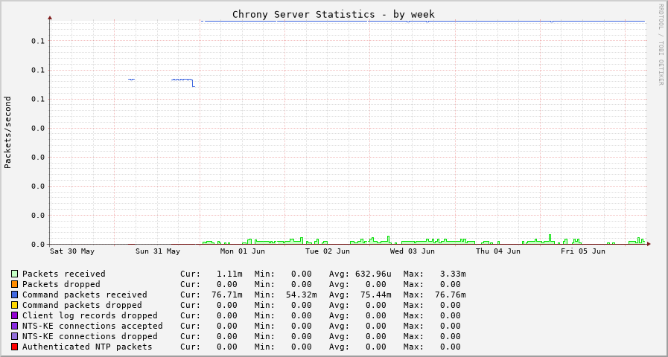Image resolution: width=668 pixels, height=357 pixels.
Task: Click the red arrow at the x-axis end
Action: click(649, 244)
